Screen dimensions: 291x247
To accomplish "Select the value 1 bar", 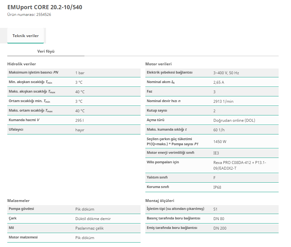I will [x=80, y=73].
